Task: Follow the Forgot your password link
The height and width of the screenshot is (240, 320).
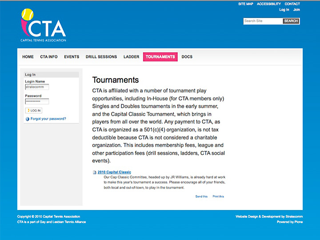Action: pyautogui.click(x=48, y=119)
